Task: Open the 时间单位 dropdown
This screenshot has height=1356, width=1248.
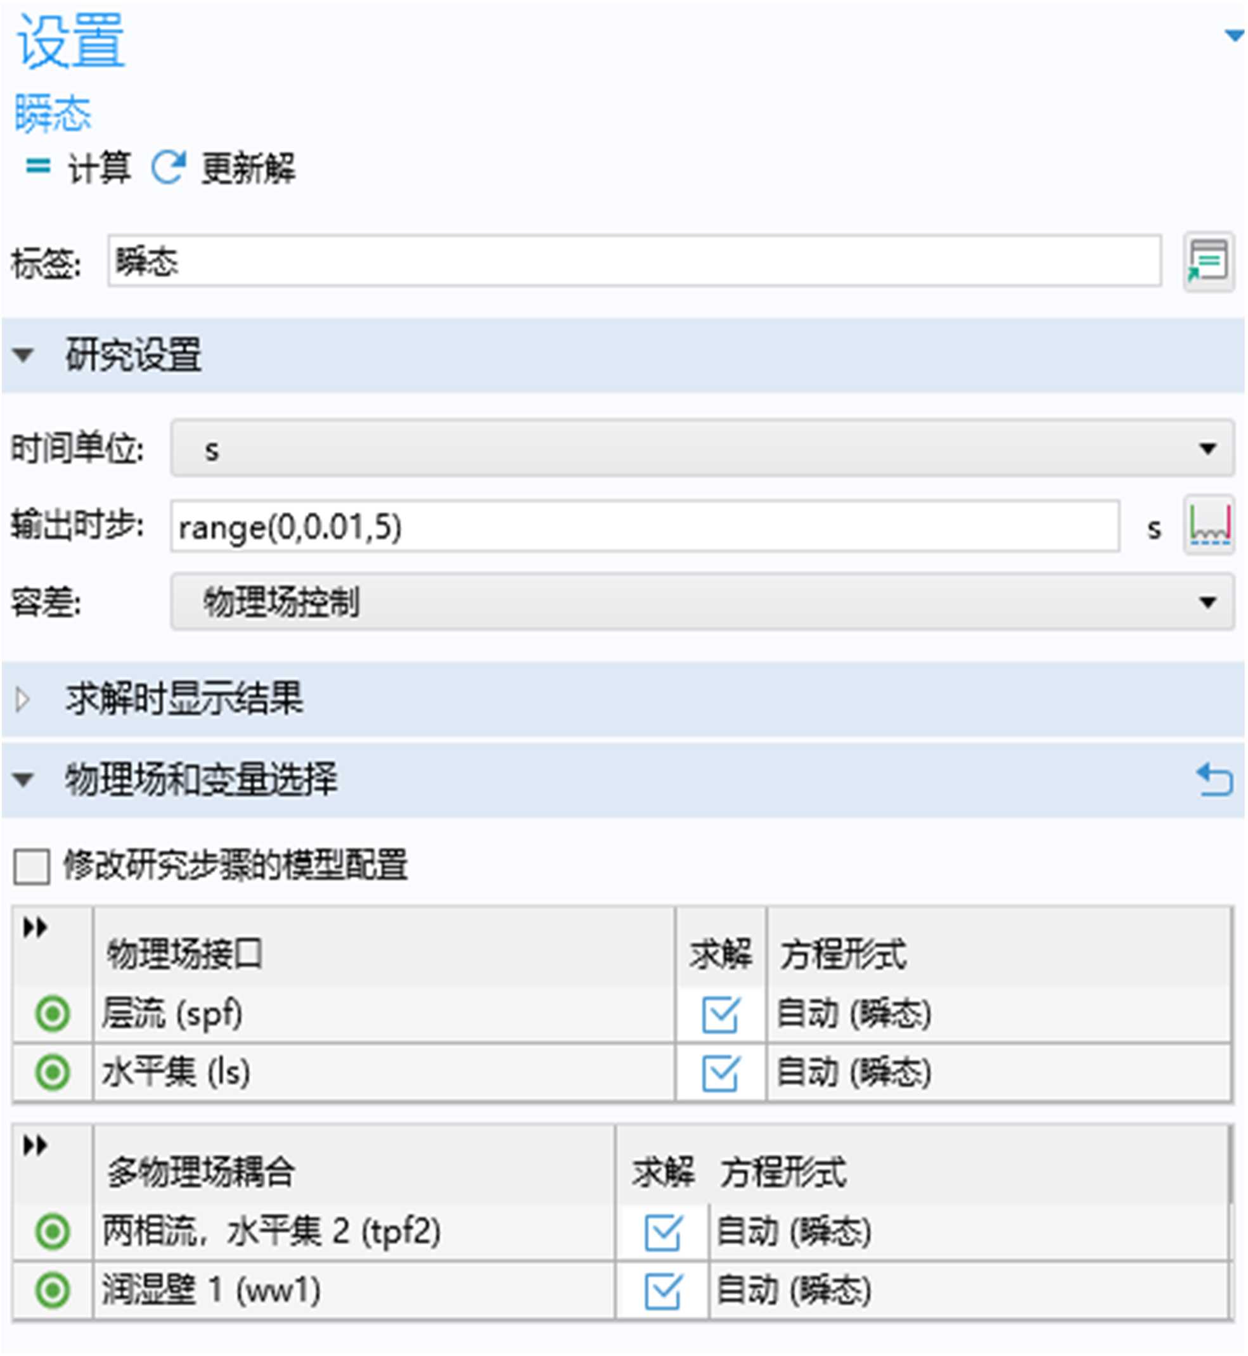Action: [x=702, y=449]
